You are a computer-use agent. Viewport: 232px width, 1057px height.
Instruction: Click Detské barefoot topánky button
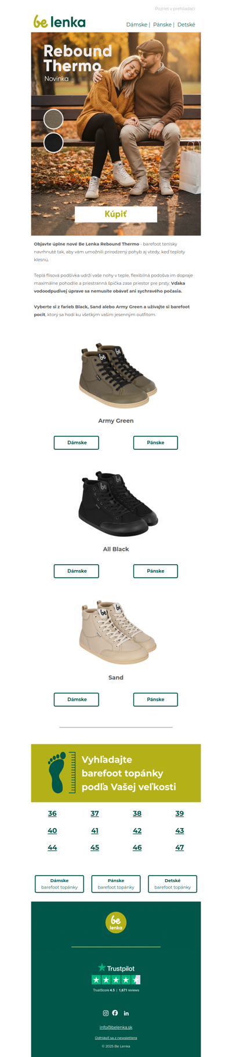point(172,884)
